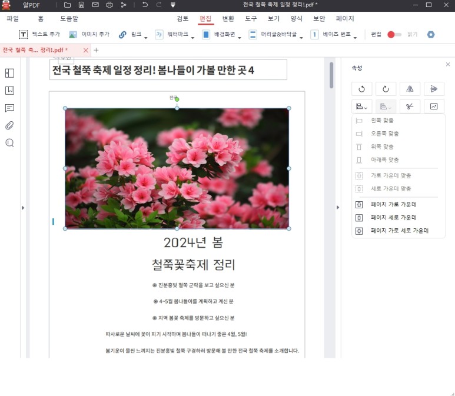Collapse the right properties panel arrow
The image size is (455, 396).
tap(338, 208)
